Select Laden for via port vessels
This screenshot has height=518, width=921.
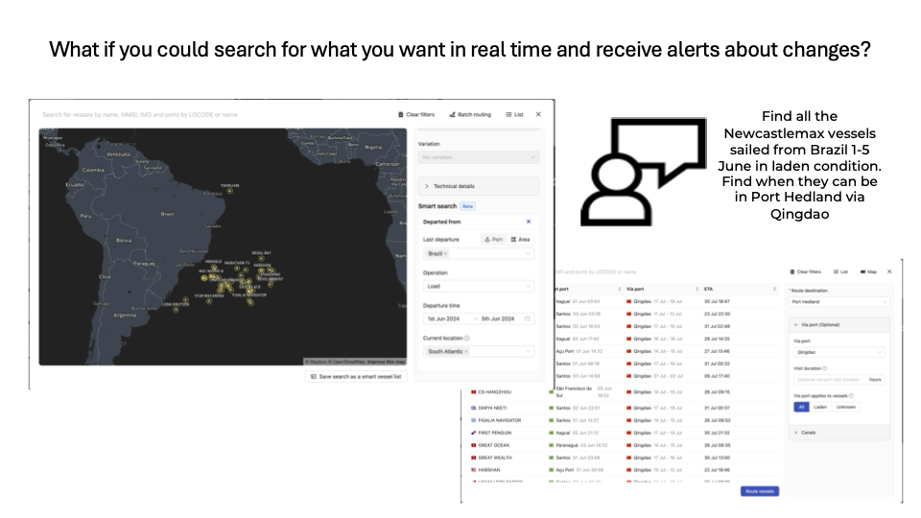[820, 407]
